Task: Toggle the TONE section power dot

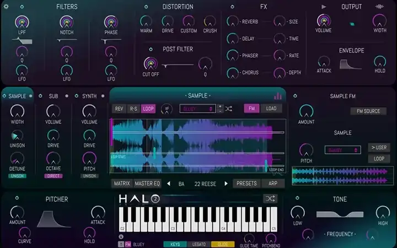Action: (x=298, y=198)
